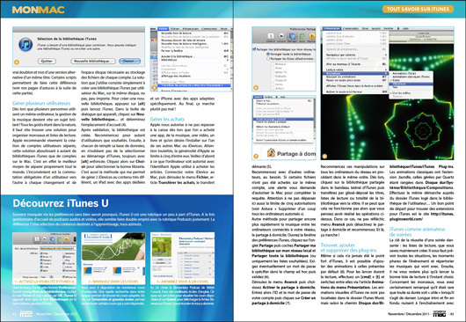The width and height of the screenshot is (466, 322).
Task: Toggle the Films checkbox in Général preferences
Action: 41,253
